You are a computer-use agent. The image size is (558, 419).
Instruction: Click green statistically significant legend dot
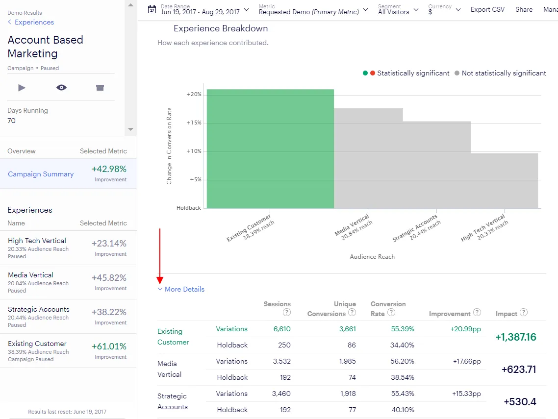[365, 73]
